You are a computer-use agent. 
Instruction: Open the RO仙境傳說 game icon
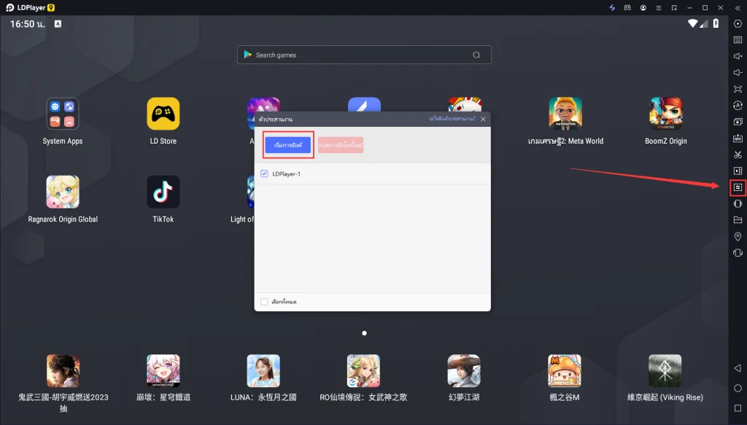click(x=363, y=371)
